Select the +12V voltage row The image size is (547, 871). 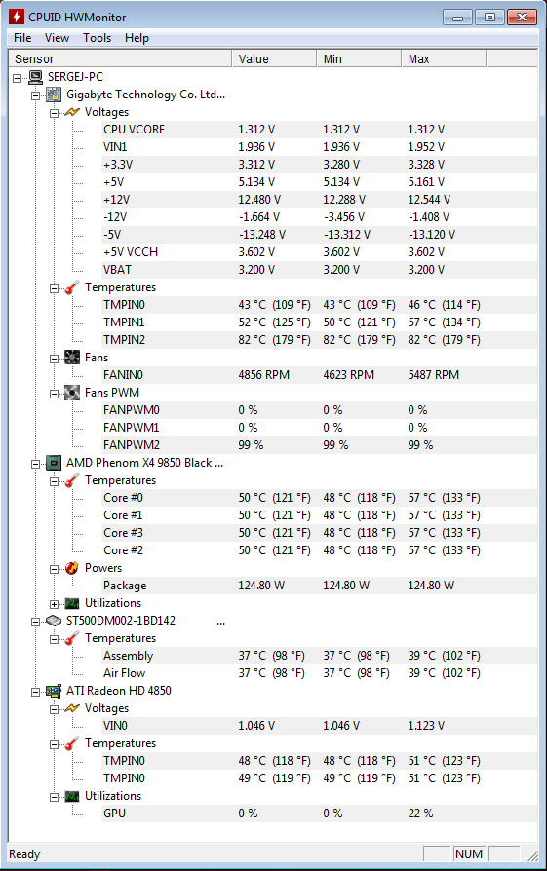319,200
